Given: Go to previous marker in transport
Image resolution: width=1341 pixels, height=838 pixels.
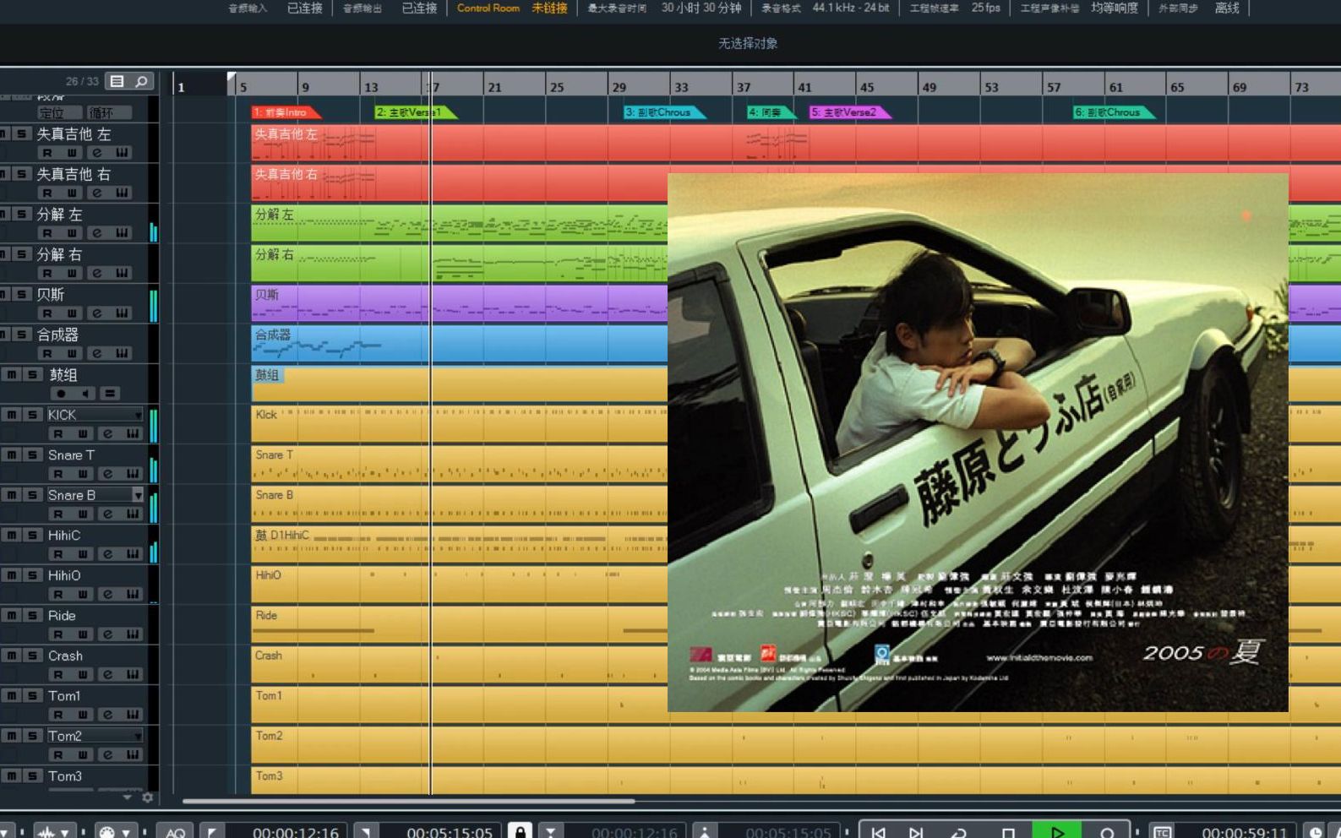Looking at the screenshot, I should point(879,832).
